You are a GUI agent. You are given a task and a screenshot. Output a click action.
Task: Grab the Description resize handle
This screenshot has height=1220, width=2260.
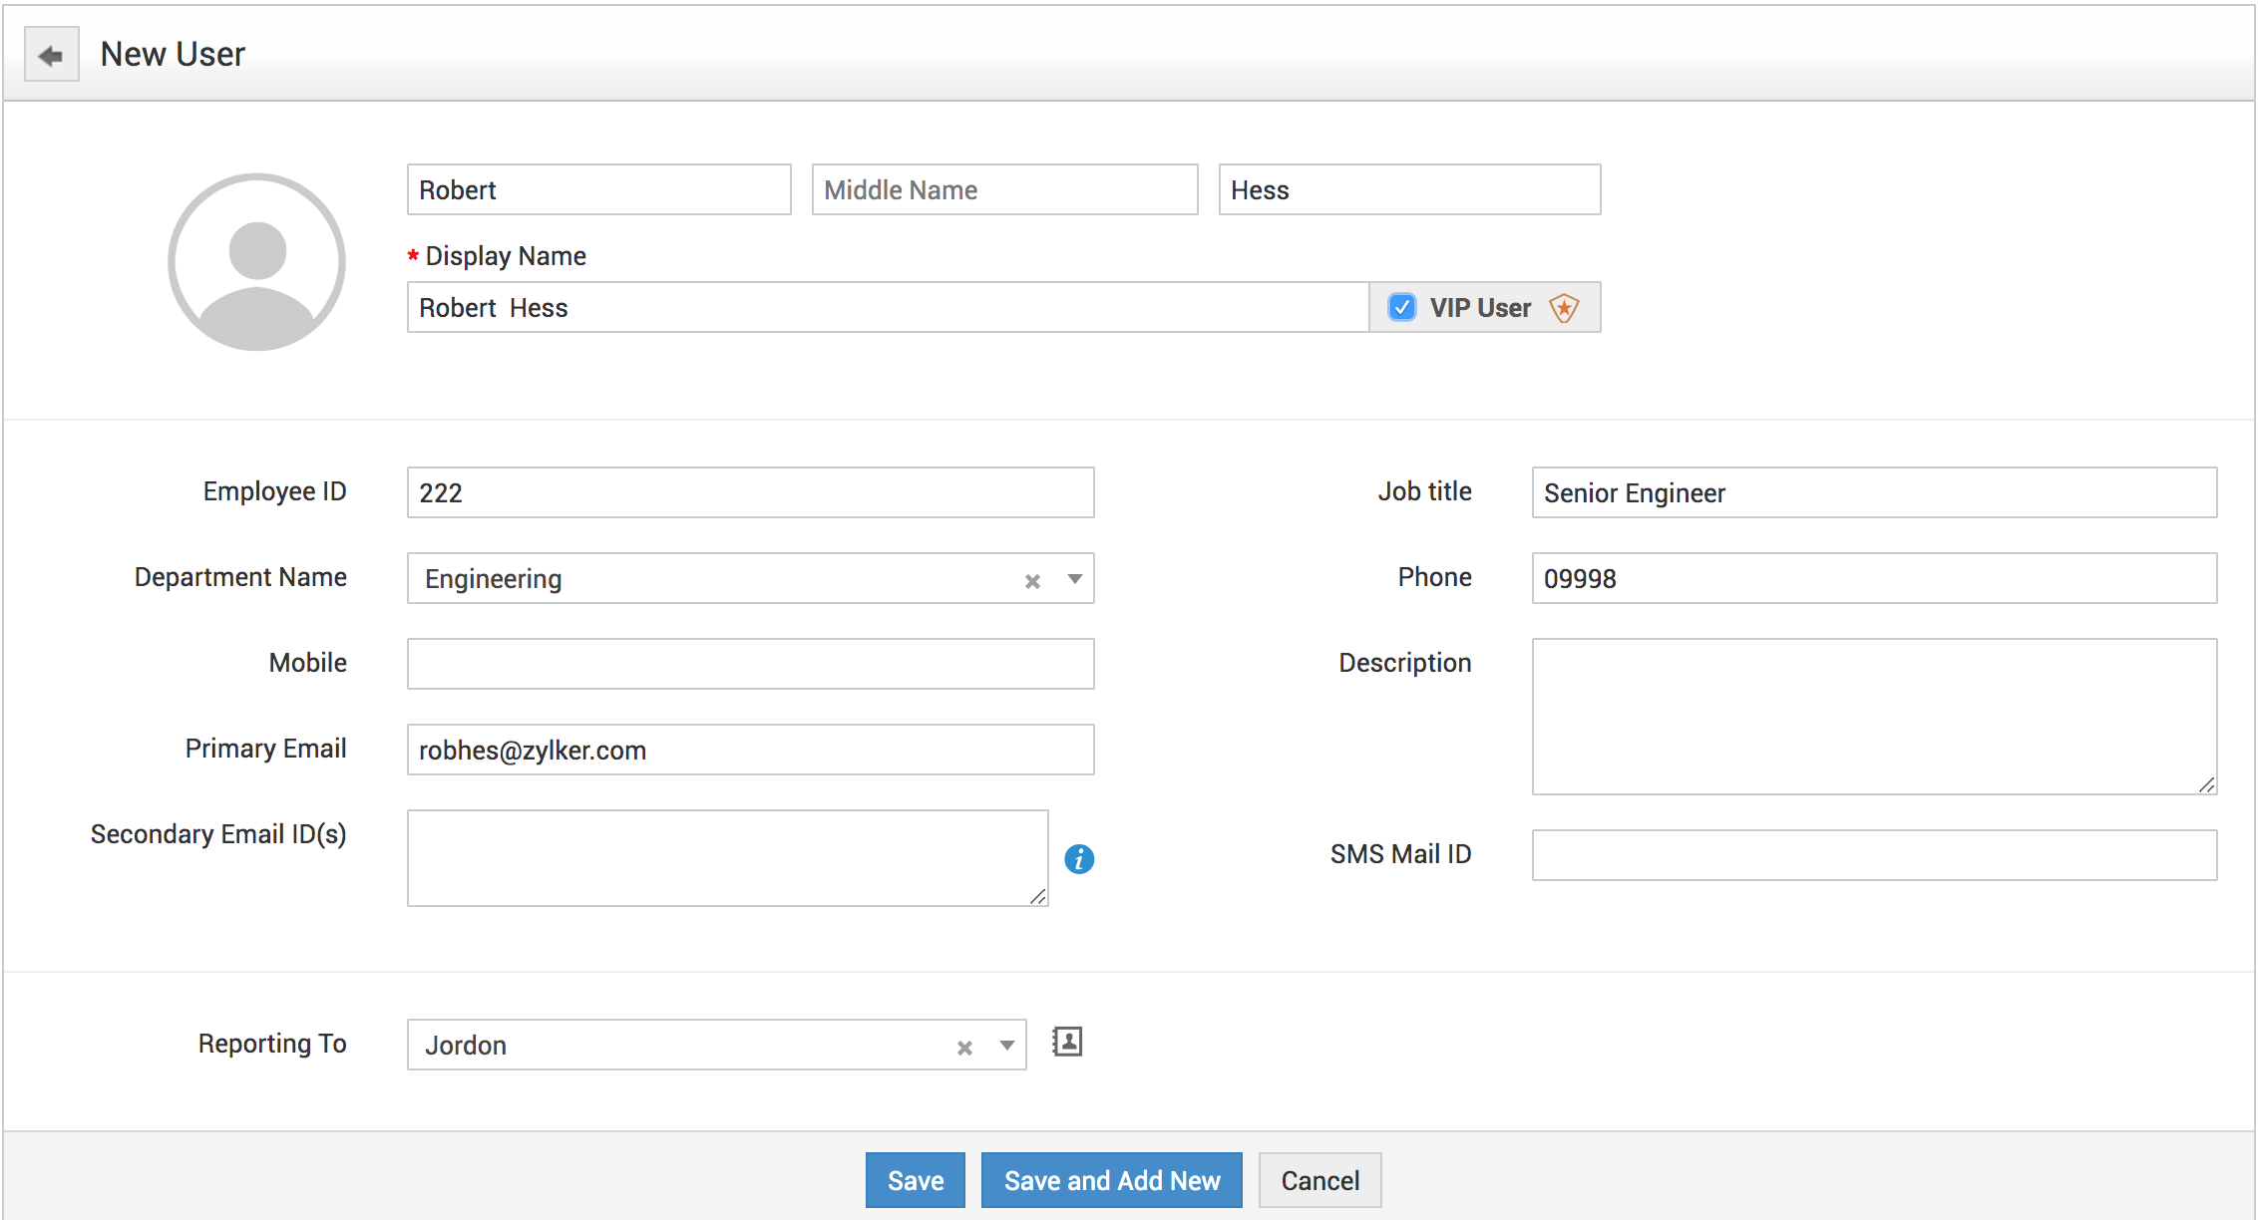[x=2206, y=785]
